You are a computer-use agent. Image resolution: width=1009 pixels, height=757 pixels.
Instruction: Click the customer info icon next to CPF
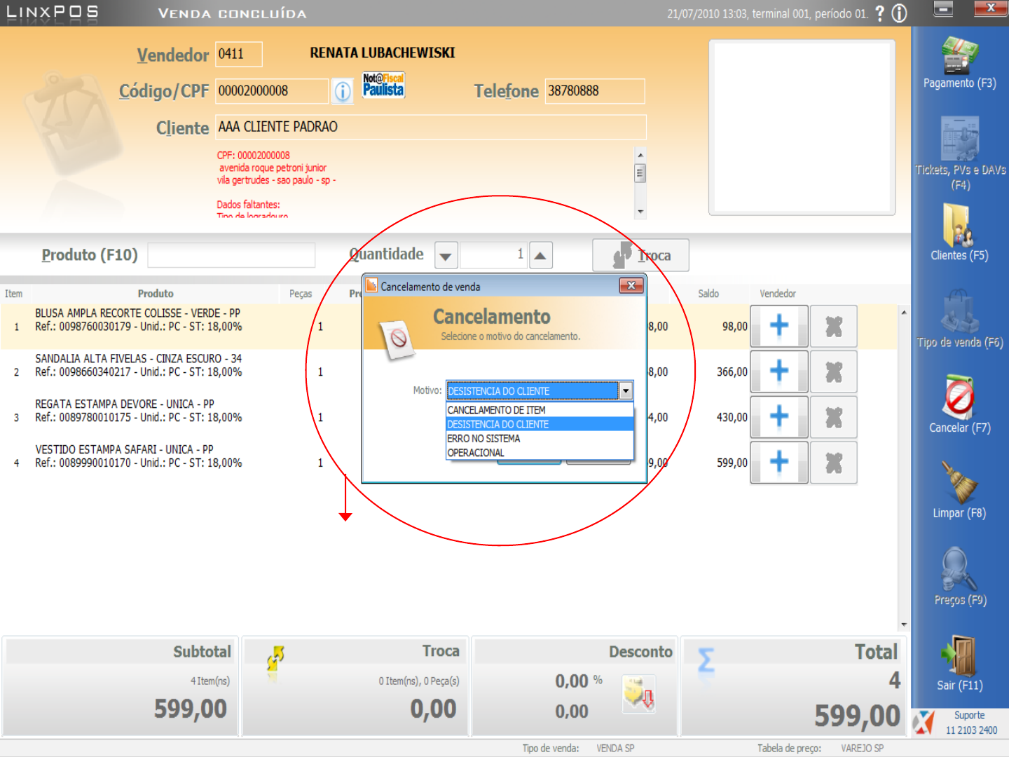point(343,91)
